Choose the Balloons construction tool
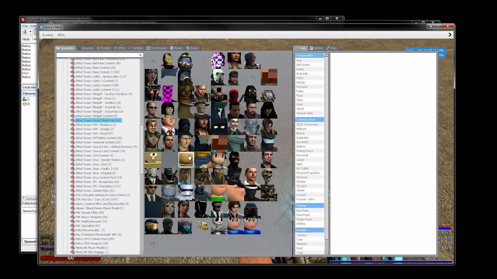 click(x=309, y=129)
